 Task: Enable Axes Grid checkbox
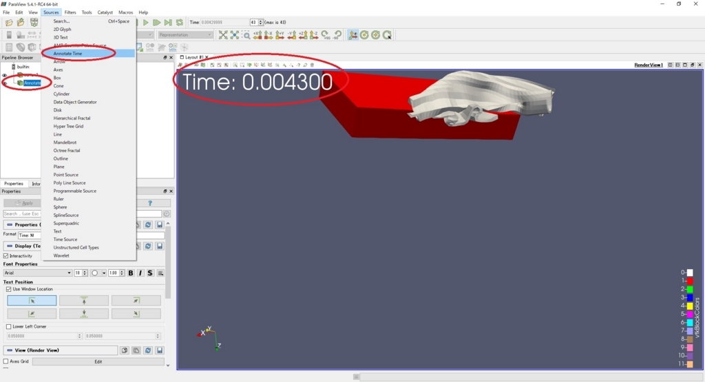pyautogui.click(x=6, y=361)
